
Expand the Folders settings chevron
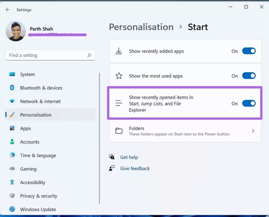point(253,131)
